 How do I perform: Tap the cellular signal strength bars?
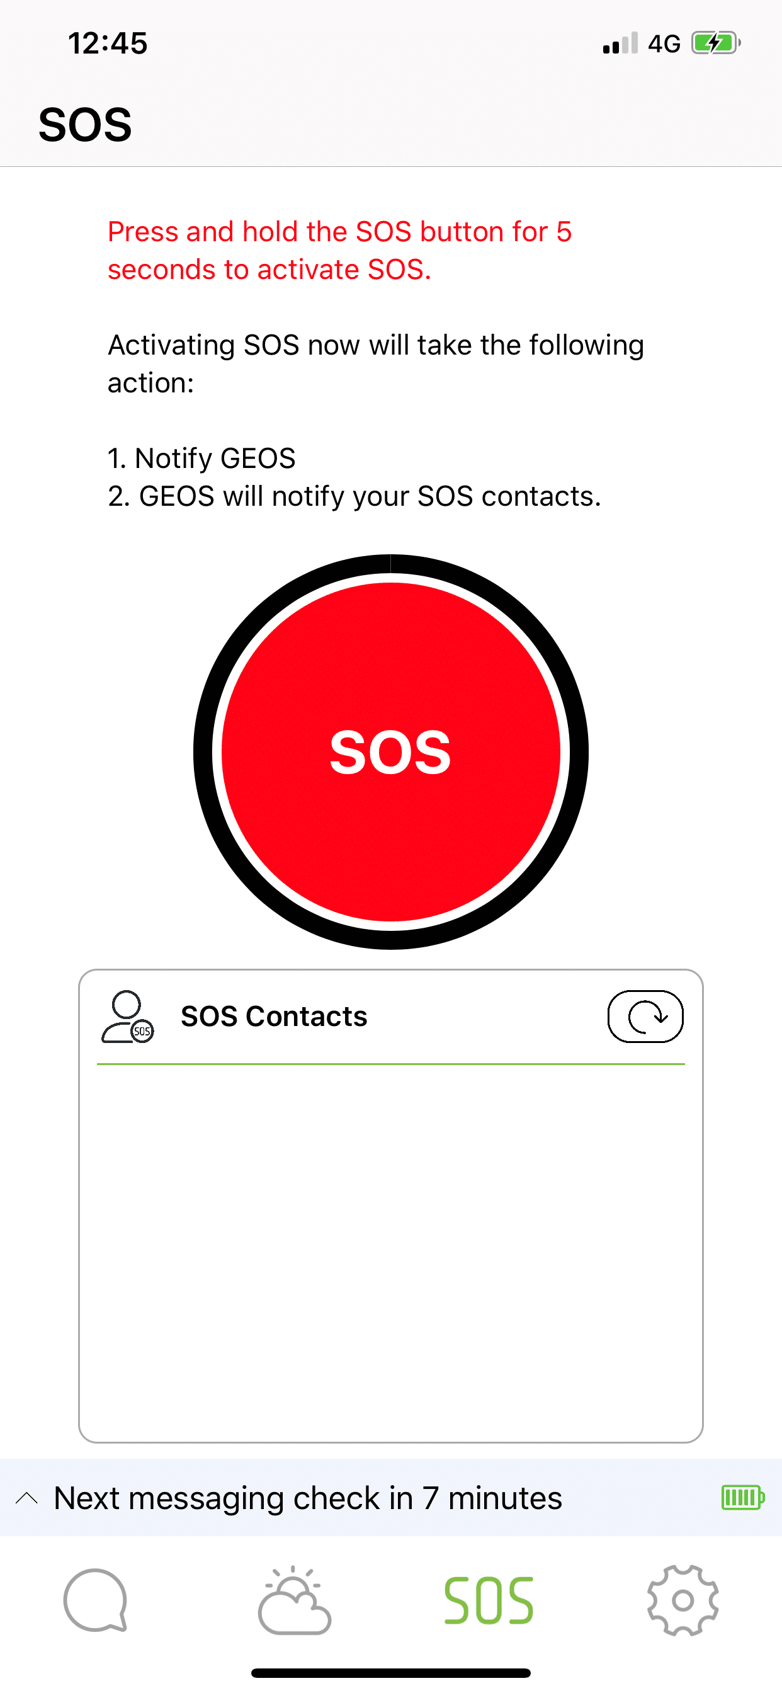pyautogui.click(x=620, y=43)
